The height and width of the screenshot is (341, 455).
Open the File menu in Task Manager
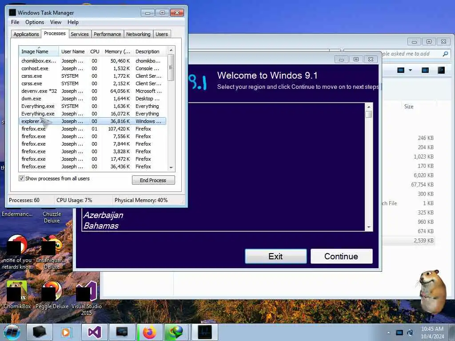click(15, 22)
